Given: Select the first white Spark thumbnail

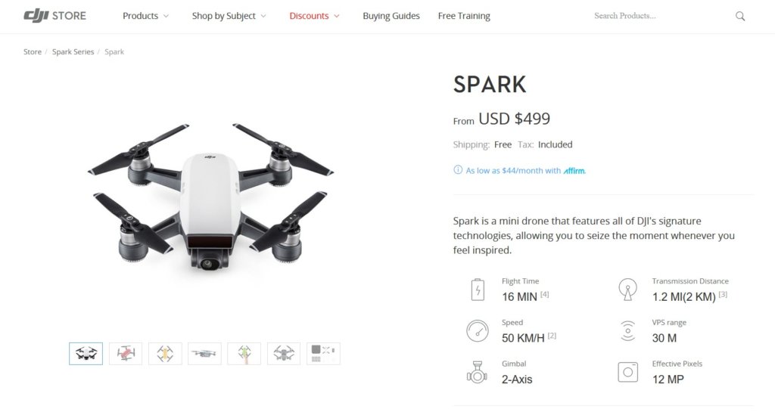Looking at the screenshot, I should [x=86, y=354].
